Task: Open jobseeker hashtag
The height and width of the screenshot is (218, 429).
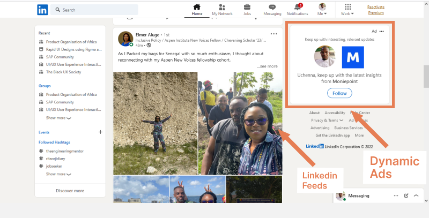Action: click(x=54, y=166)
